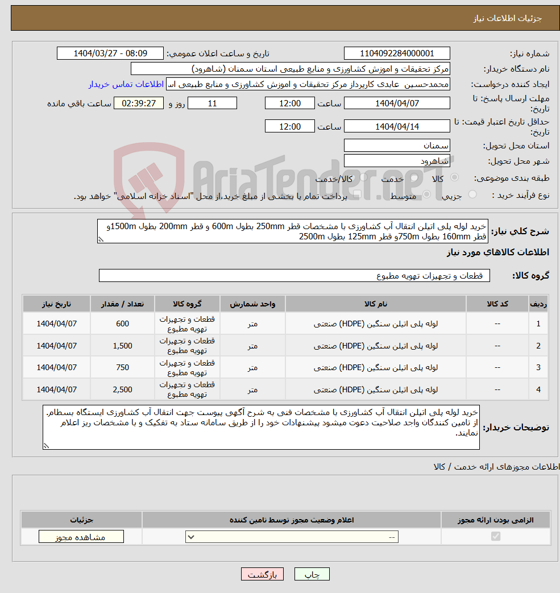Open the اطلاعات تماس خریدار link
560x593 pixels.
(126, 84)
